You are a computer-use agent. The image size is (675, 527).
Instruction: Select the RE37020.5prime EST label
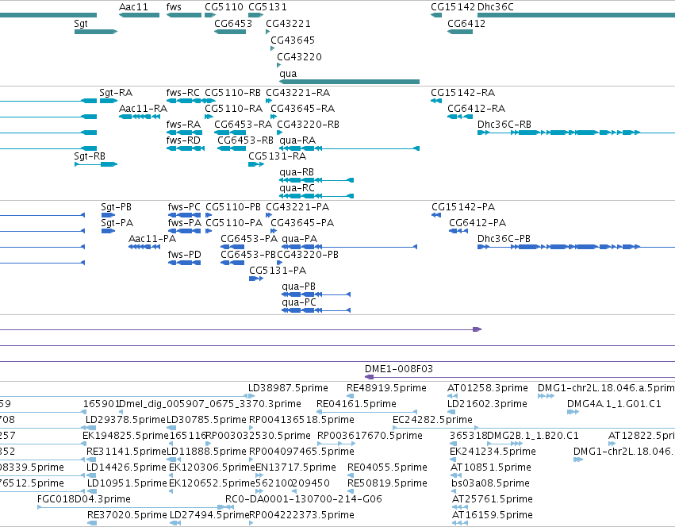127,515
